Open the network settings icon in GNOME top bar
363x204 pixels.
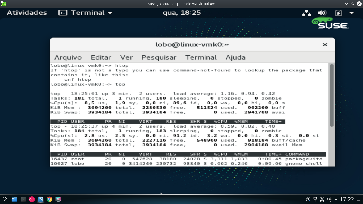coord(306,12)
